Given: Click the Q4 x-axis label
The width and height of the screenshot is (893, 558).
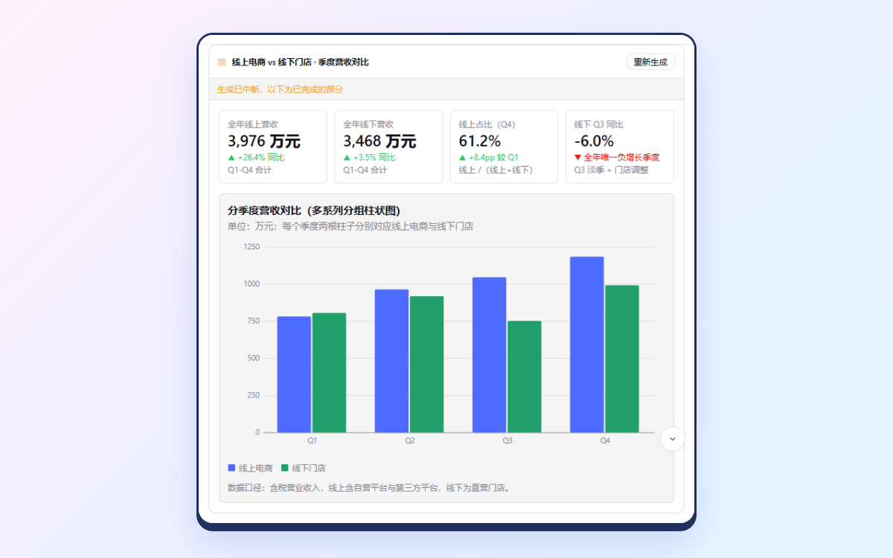Looking at the screenshot, I should point(604,441).
